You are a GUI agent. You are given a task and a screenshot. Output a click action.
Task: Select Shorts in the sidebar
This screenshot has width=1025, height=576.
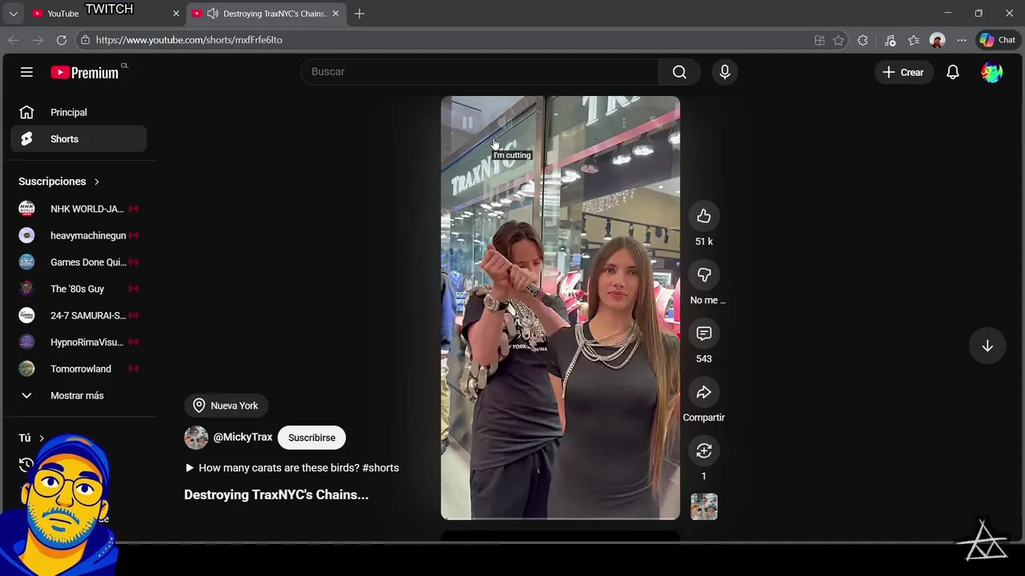point(78,139)
